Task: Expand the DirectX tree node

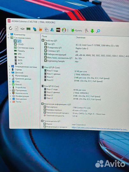Action: 10,84
